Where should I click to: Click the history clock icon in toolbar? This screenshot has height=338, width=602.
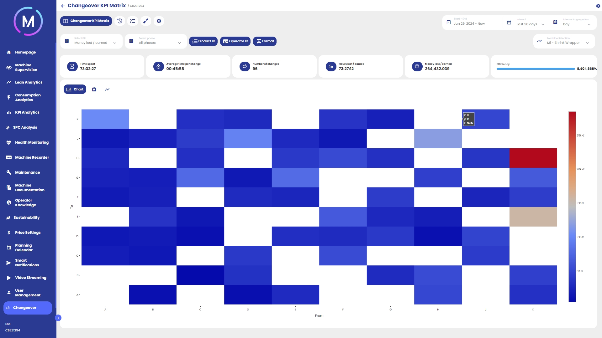point(119,21)
